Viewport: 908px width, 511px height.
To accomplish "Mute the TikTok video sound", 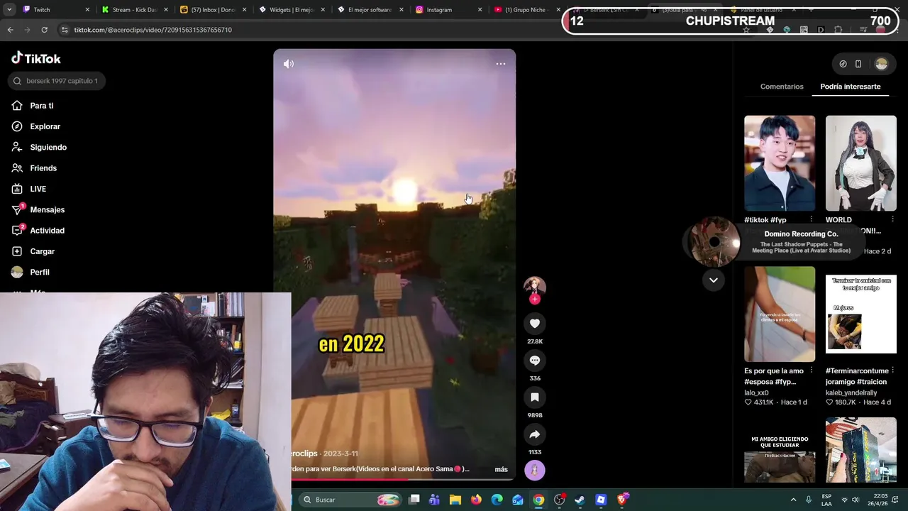I will (x=289, y=64).
